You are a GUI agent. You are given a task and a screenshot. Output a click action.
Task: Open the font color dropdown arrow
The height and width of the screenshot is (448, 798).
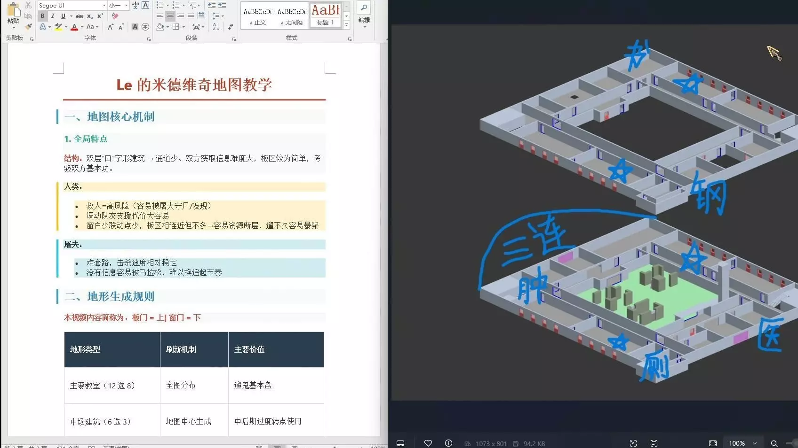pyautogui.click(x=81, y=27)
